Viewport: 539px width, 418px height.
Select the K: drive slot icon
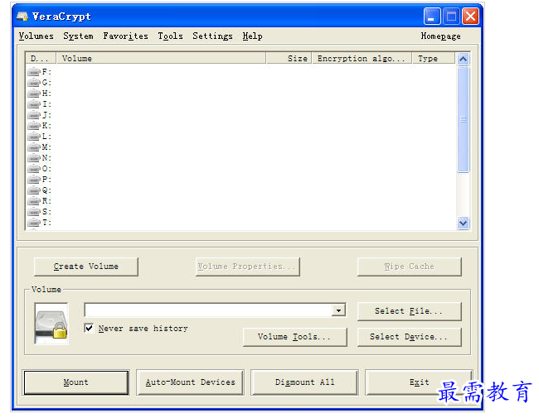pyautogui.click(x=34, y=126)
